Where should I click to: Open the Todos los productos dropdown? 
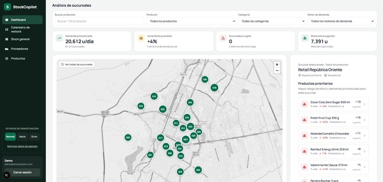click(191, 21)
